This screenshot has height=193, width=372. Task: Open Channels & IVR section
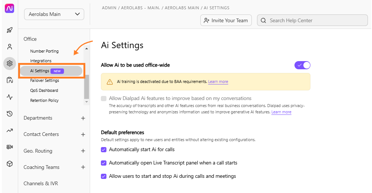[x=41, y=183]
